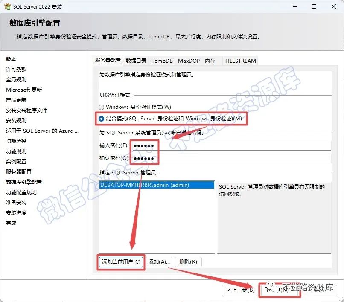
Task: Click 功能配置规则 step in sidebar
Action: pyautogui.click(x=21, y=192)
